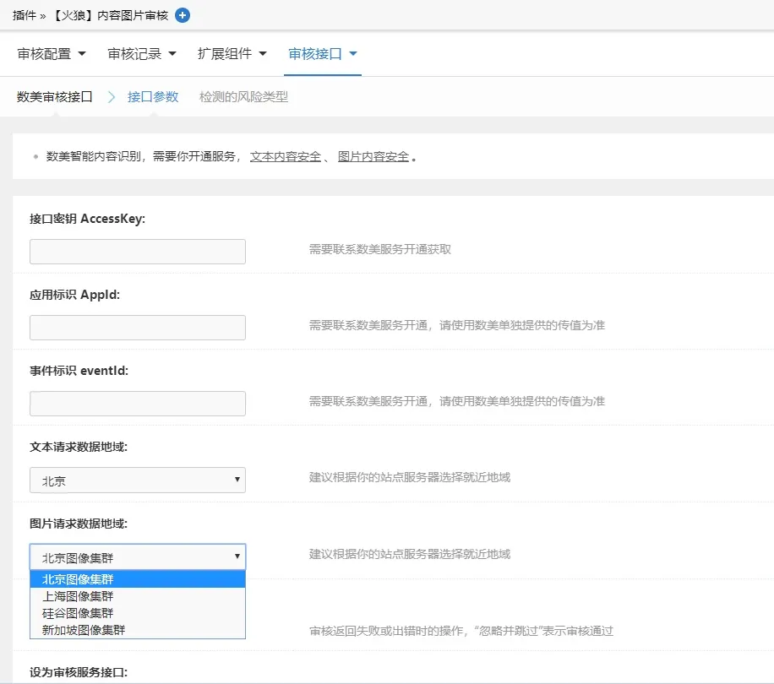This screenshot has height=684, width=774.
Task: Click the eventId input field
Action: 137,403
